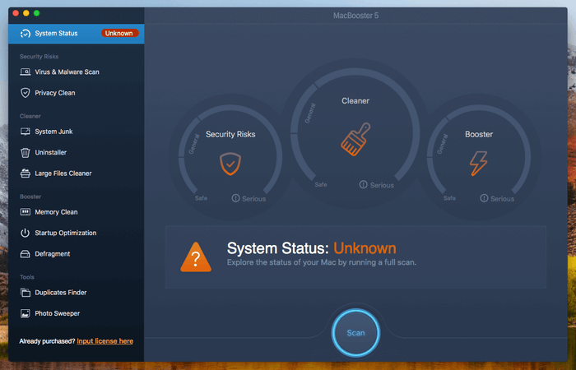
Task: Click the orange shield in Security Risks gauge
Action: (230, 164)
